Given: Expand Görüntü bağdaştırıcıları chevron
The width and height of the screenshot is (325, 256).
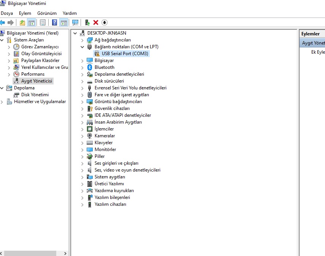Looking at the screenshot, I should (x=82, y=102).
